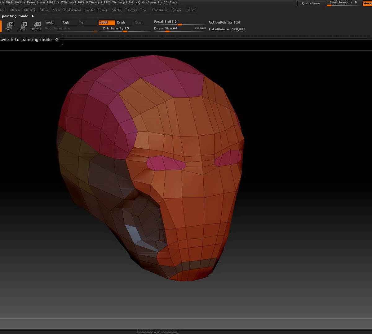Screen dimensions: 372x334
Task: Open the Preferences menu
Action: (x=73, y=10)
